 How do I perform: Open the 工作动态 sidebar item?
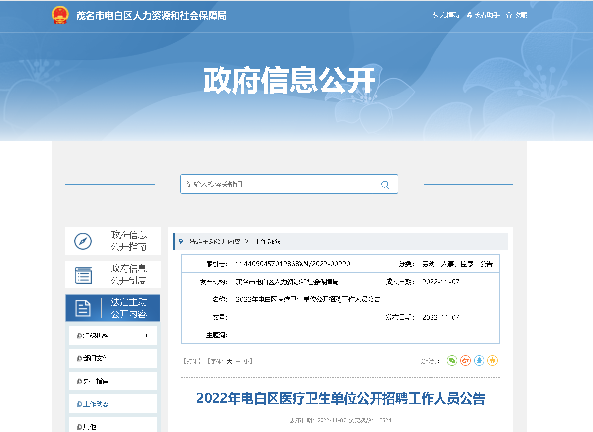pyautogui.click(x=96, y=404)
